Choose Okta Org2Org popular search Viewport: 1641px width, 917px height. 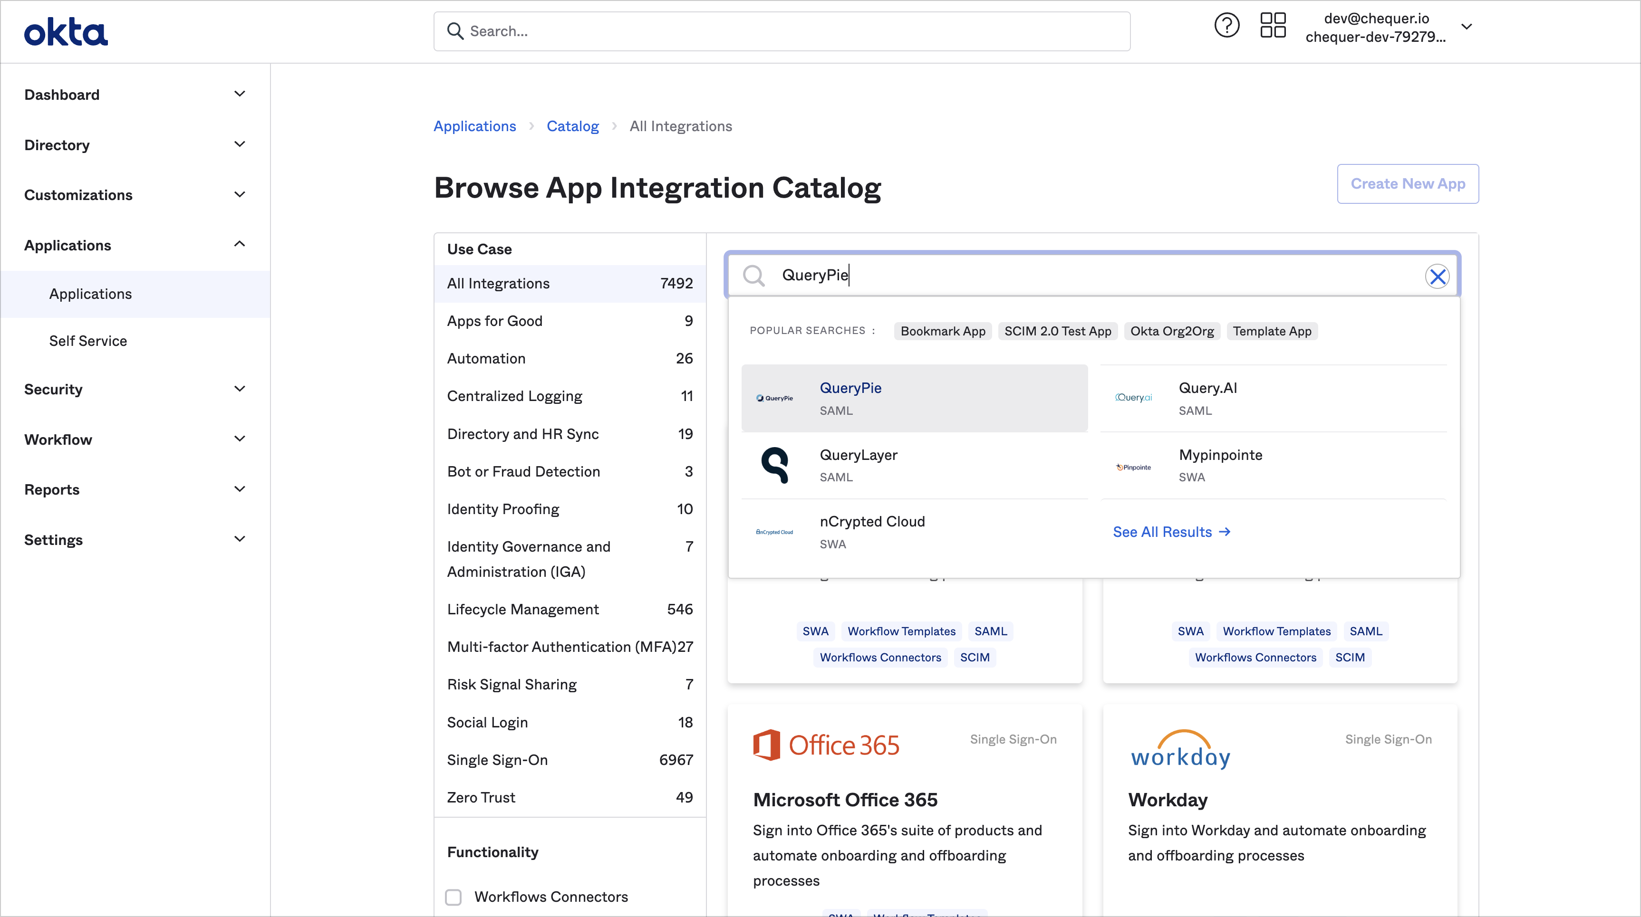tap(1172, 331)
